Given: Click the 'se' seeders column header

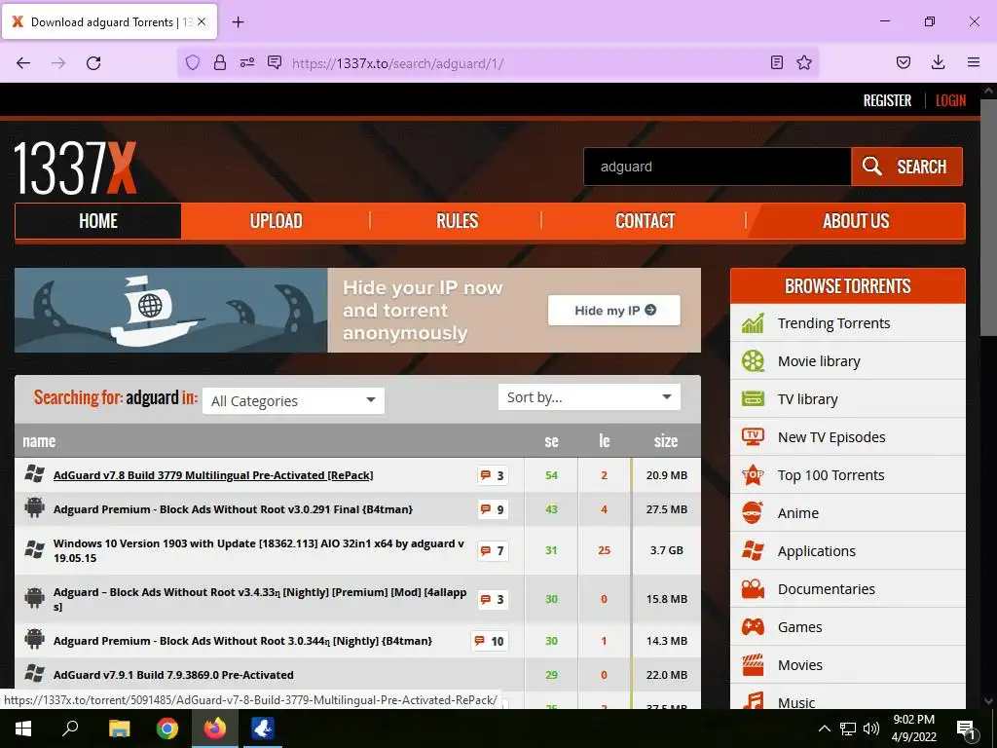Looking at the screenshot, I should click(551, 441).
